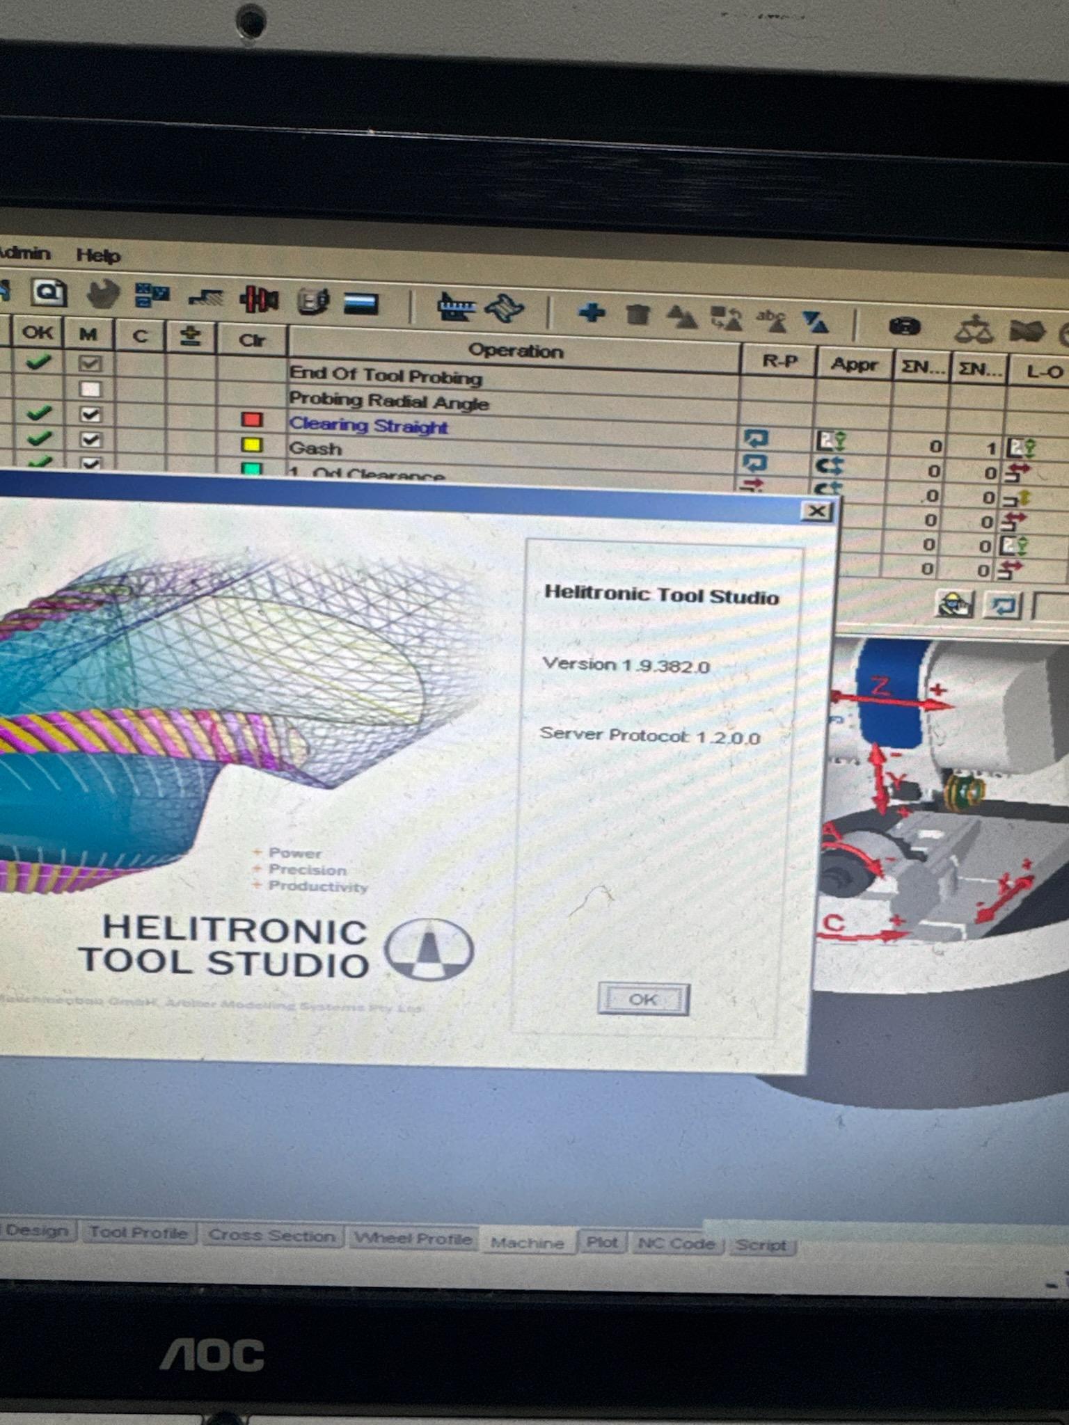Switch to the Tool Profile tab
This screenshot has height=1425, width=1069.
(x=138, y=1232)
